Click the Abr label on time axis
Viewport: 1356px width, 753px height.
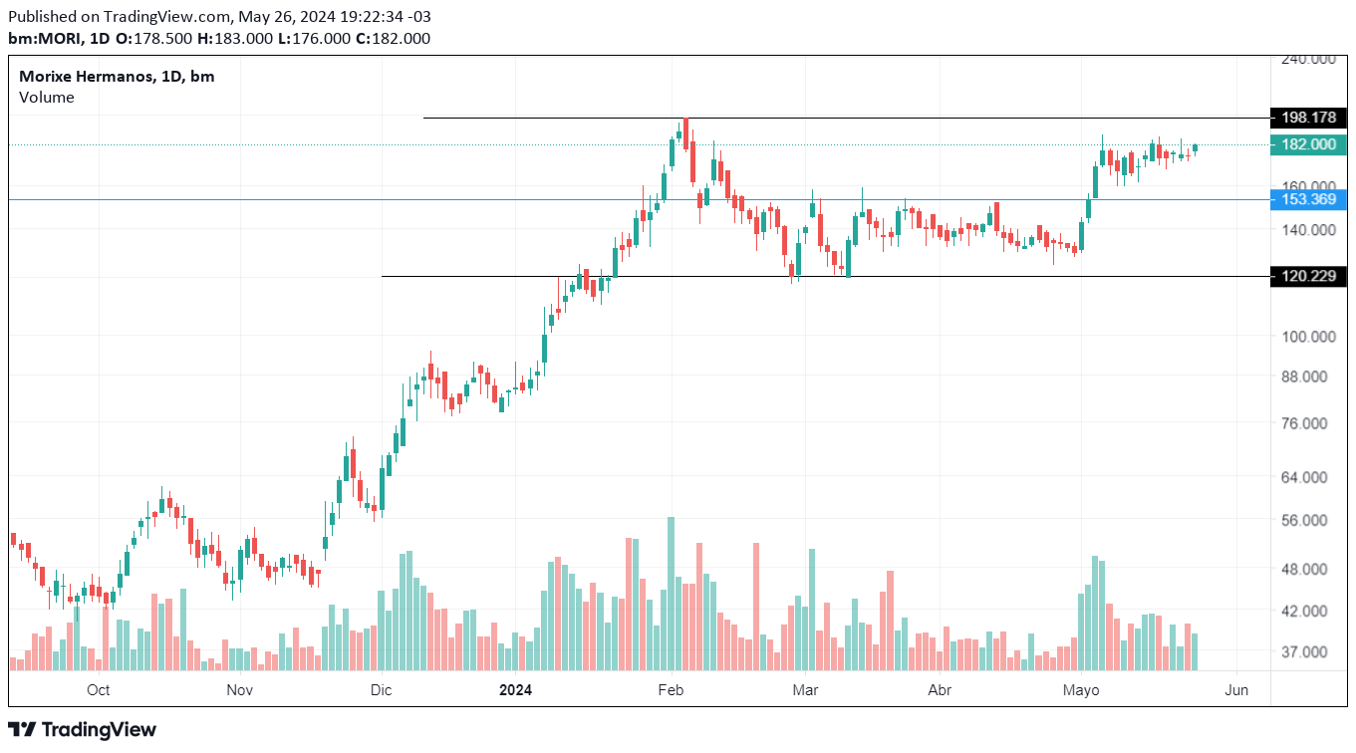coord(940,689)
